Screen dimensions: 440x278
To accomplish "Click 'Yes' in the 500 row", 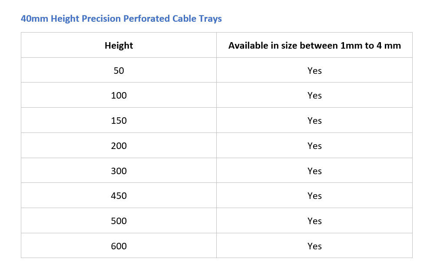I will click(314, 221).
